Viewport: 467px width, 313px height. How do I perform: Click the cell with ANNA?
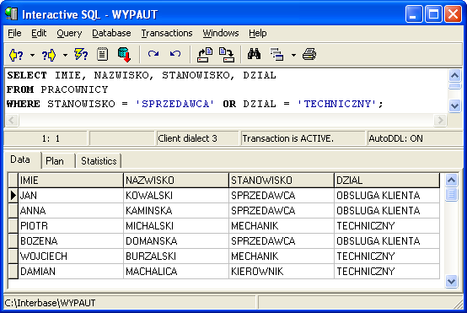pyautogui.click(x=71, y=211)
